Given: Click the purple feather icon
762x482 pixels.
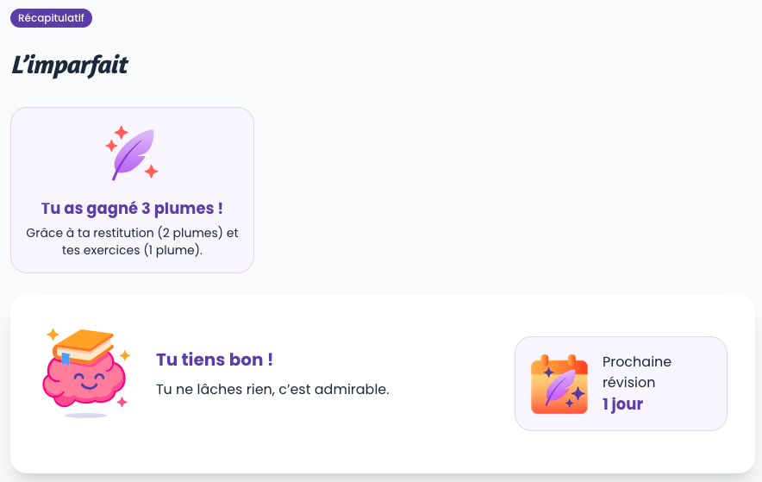Looking at the screenshot, I should tap(134, 153).
